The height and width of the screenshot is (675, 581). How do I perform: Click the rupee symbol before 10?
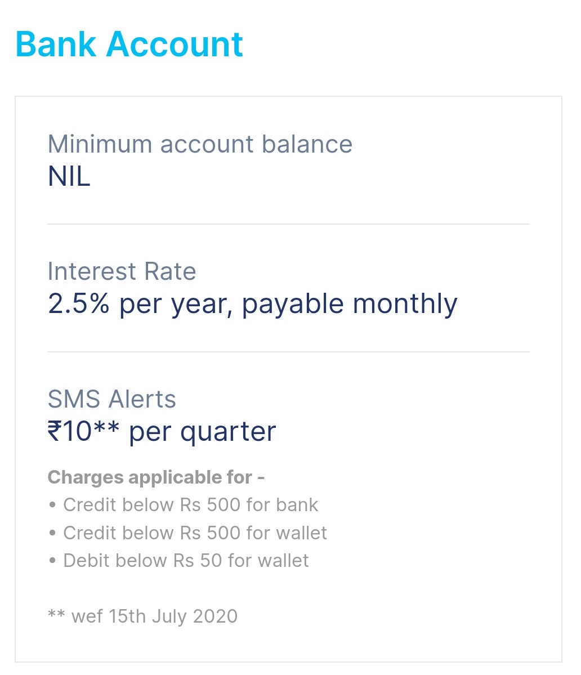tap(55, 432)
